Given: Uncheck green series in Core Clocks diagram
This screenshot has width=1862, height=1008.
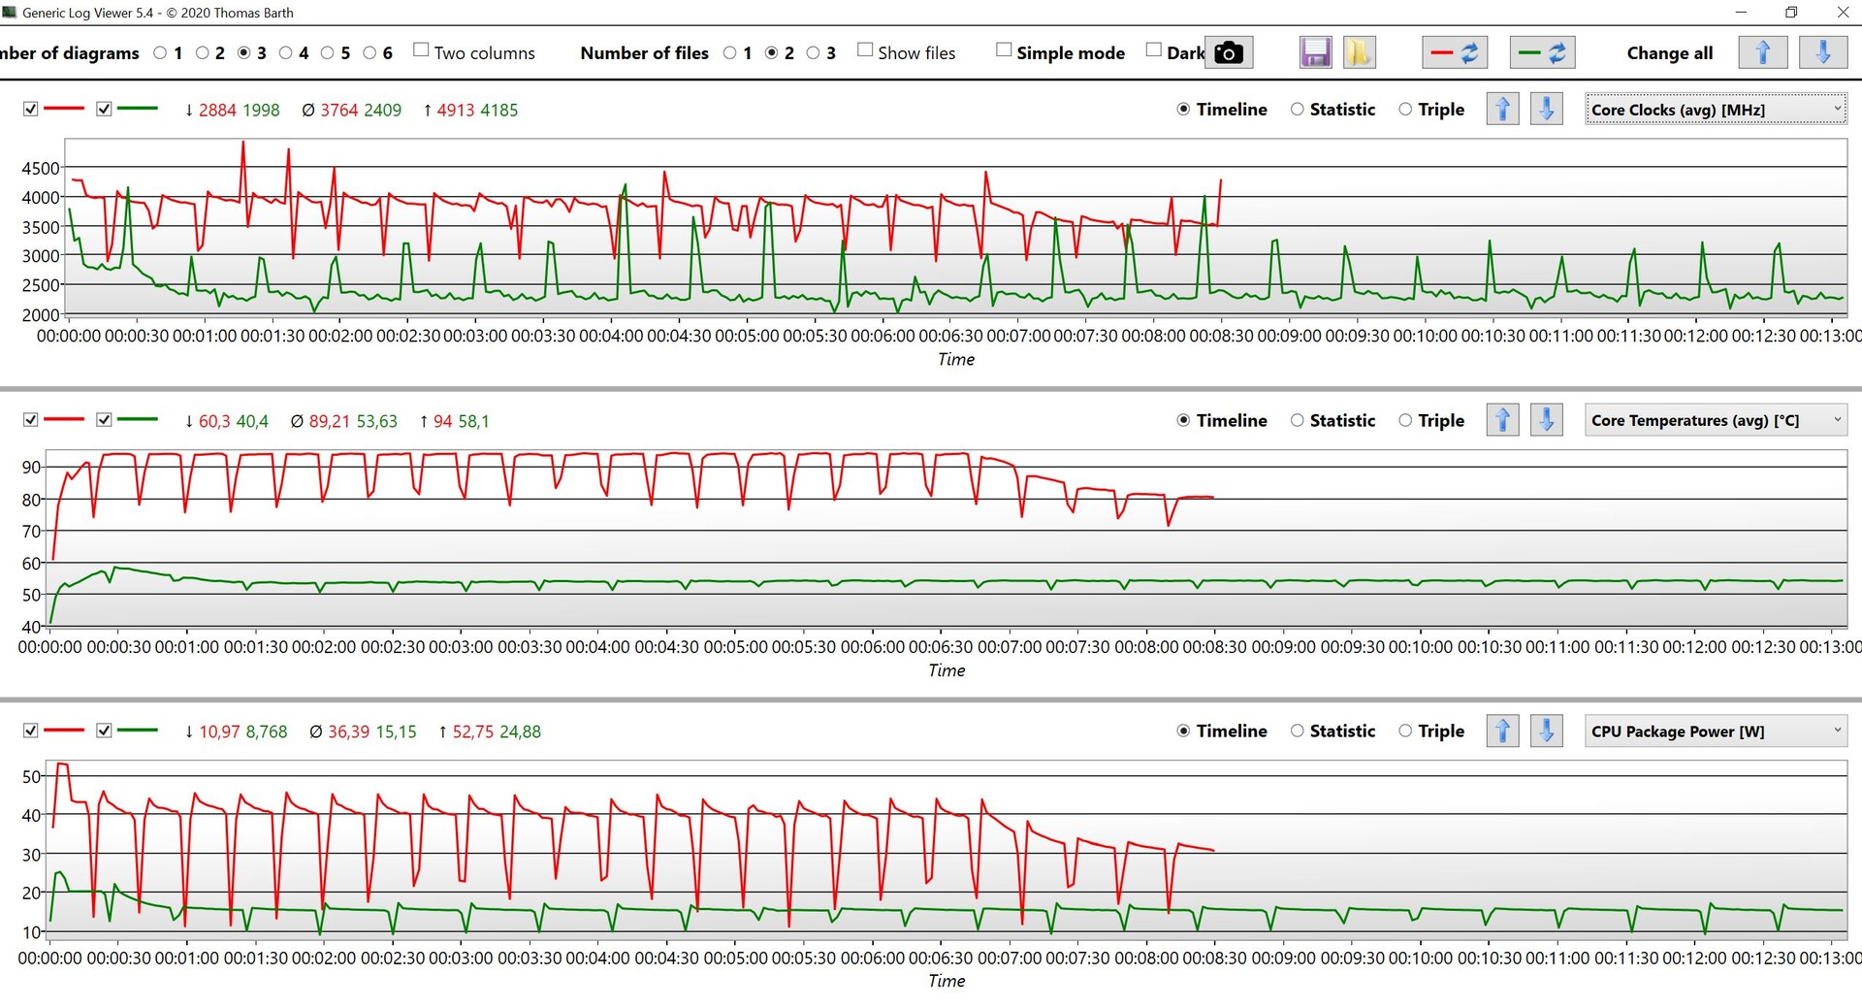Looking at the screenshot, I should coord(104,110).
